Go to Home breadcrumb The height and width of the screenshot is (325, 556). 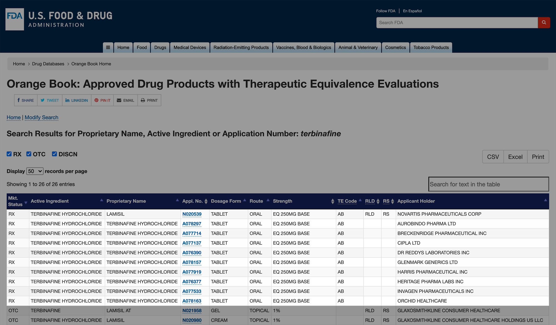tap(19, 64)
